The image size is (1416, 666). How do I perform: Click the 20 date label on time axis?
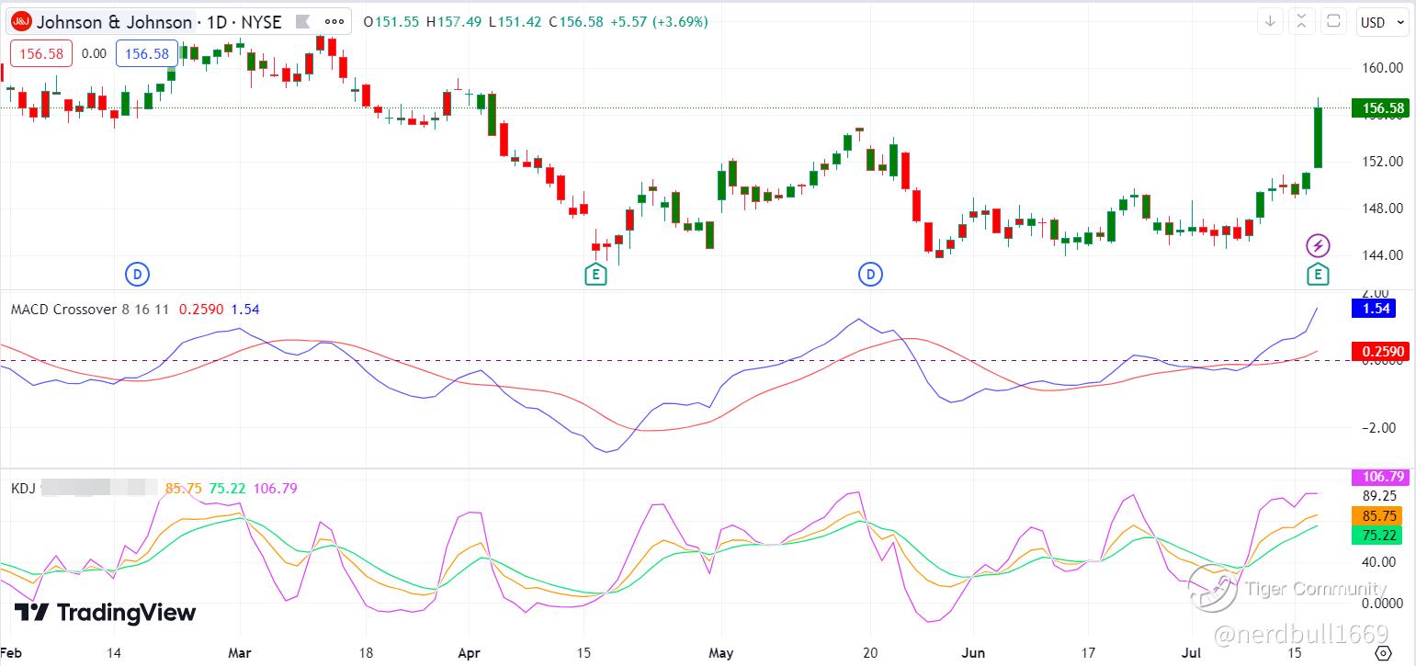(x=870, y=653)
